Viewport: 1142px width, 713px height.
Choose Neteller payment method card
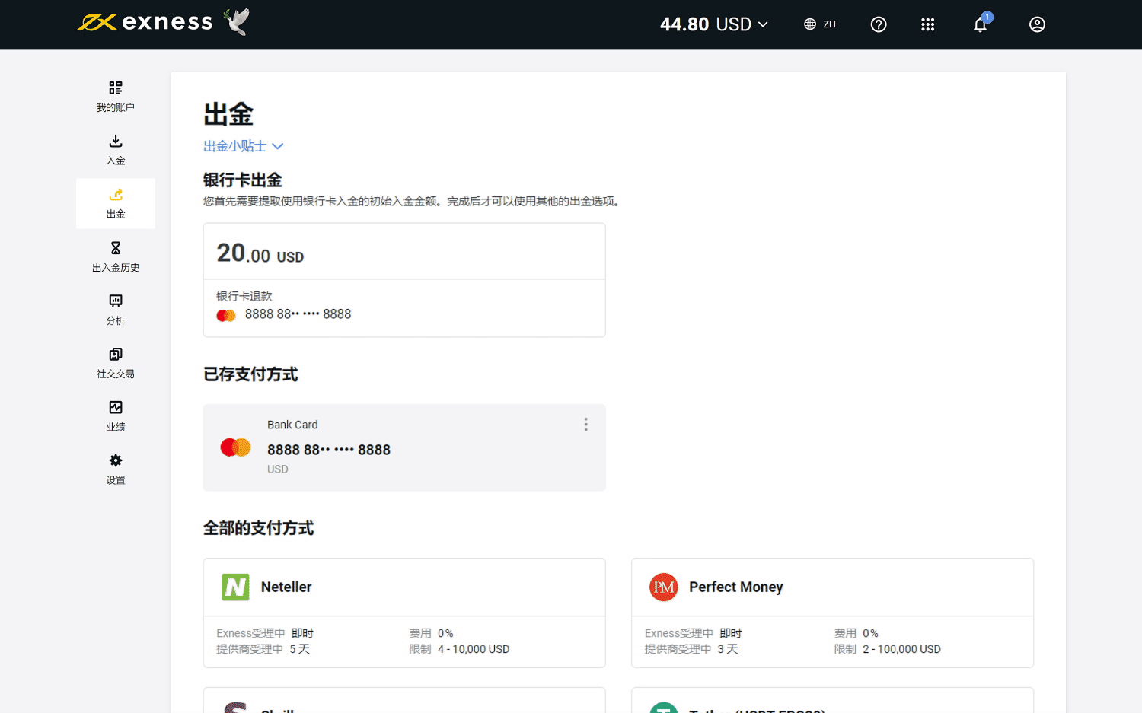(x=404, y=613)
